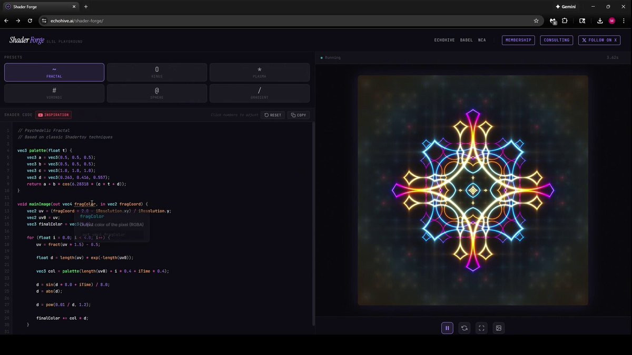Open the tab search side panel icon
Viewport: 632px width, 355px height.
(582, 21)
